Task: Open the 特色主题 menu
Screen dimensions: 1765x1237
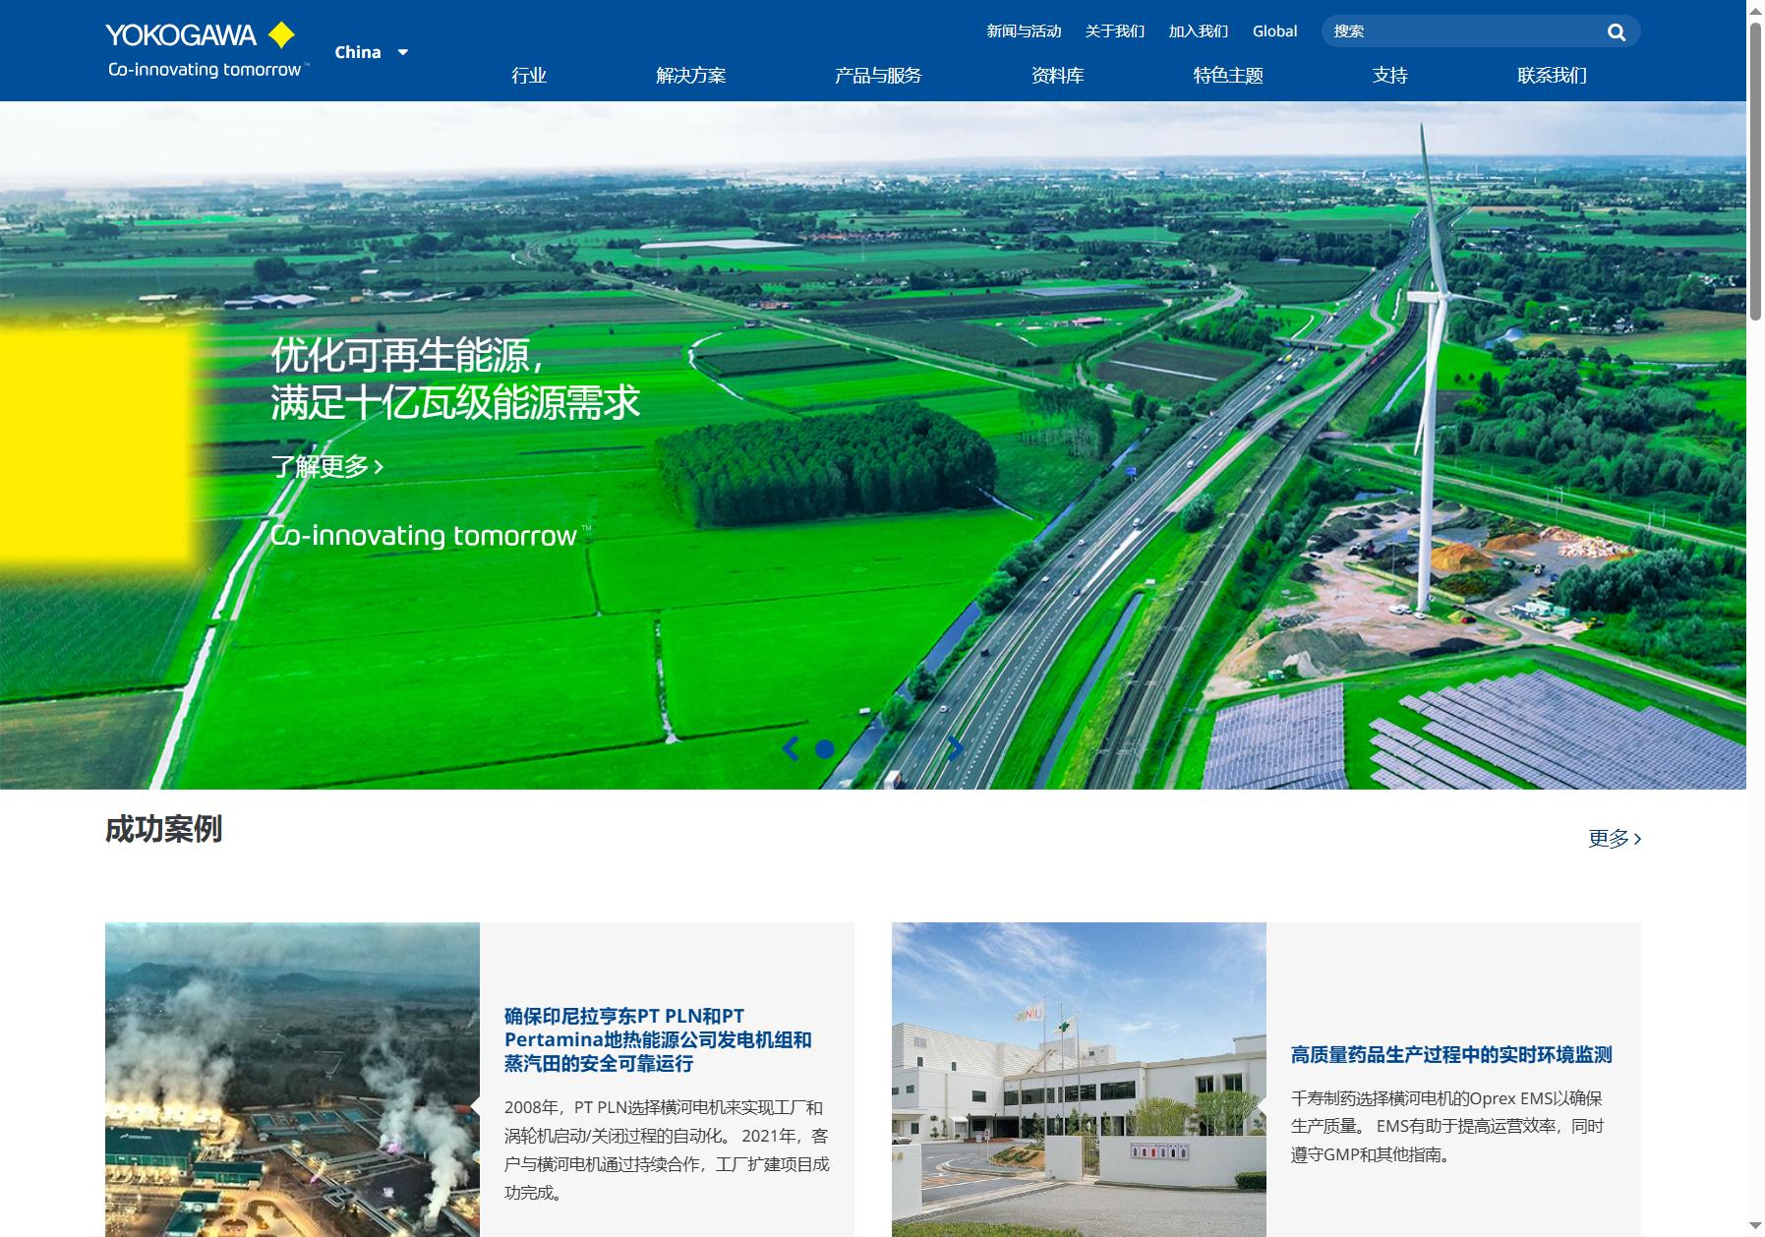Action: click(1228, 76)
